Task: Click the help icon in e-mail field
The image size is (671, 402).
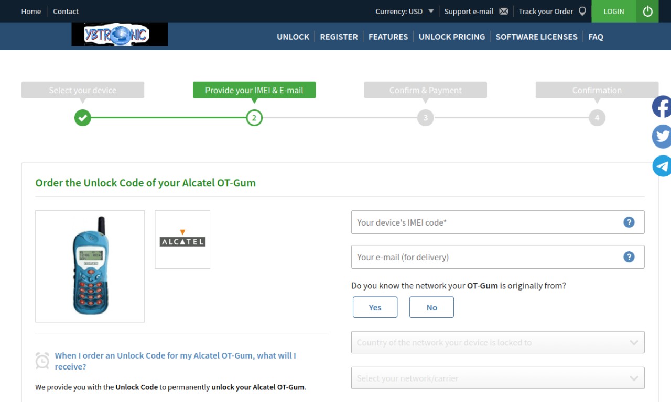Action: coord(629,257)
